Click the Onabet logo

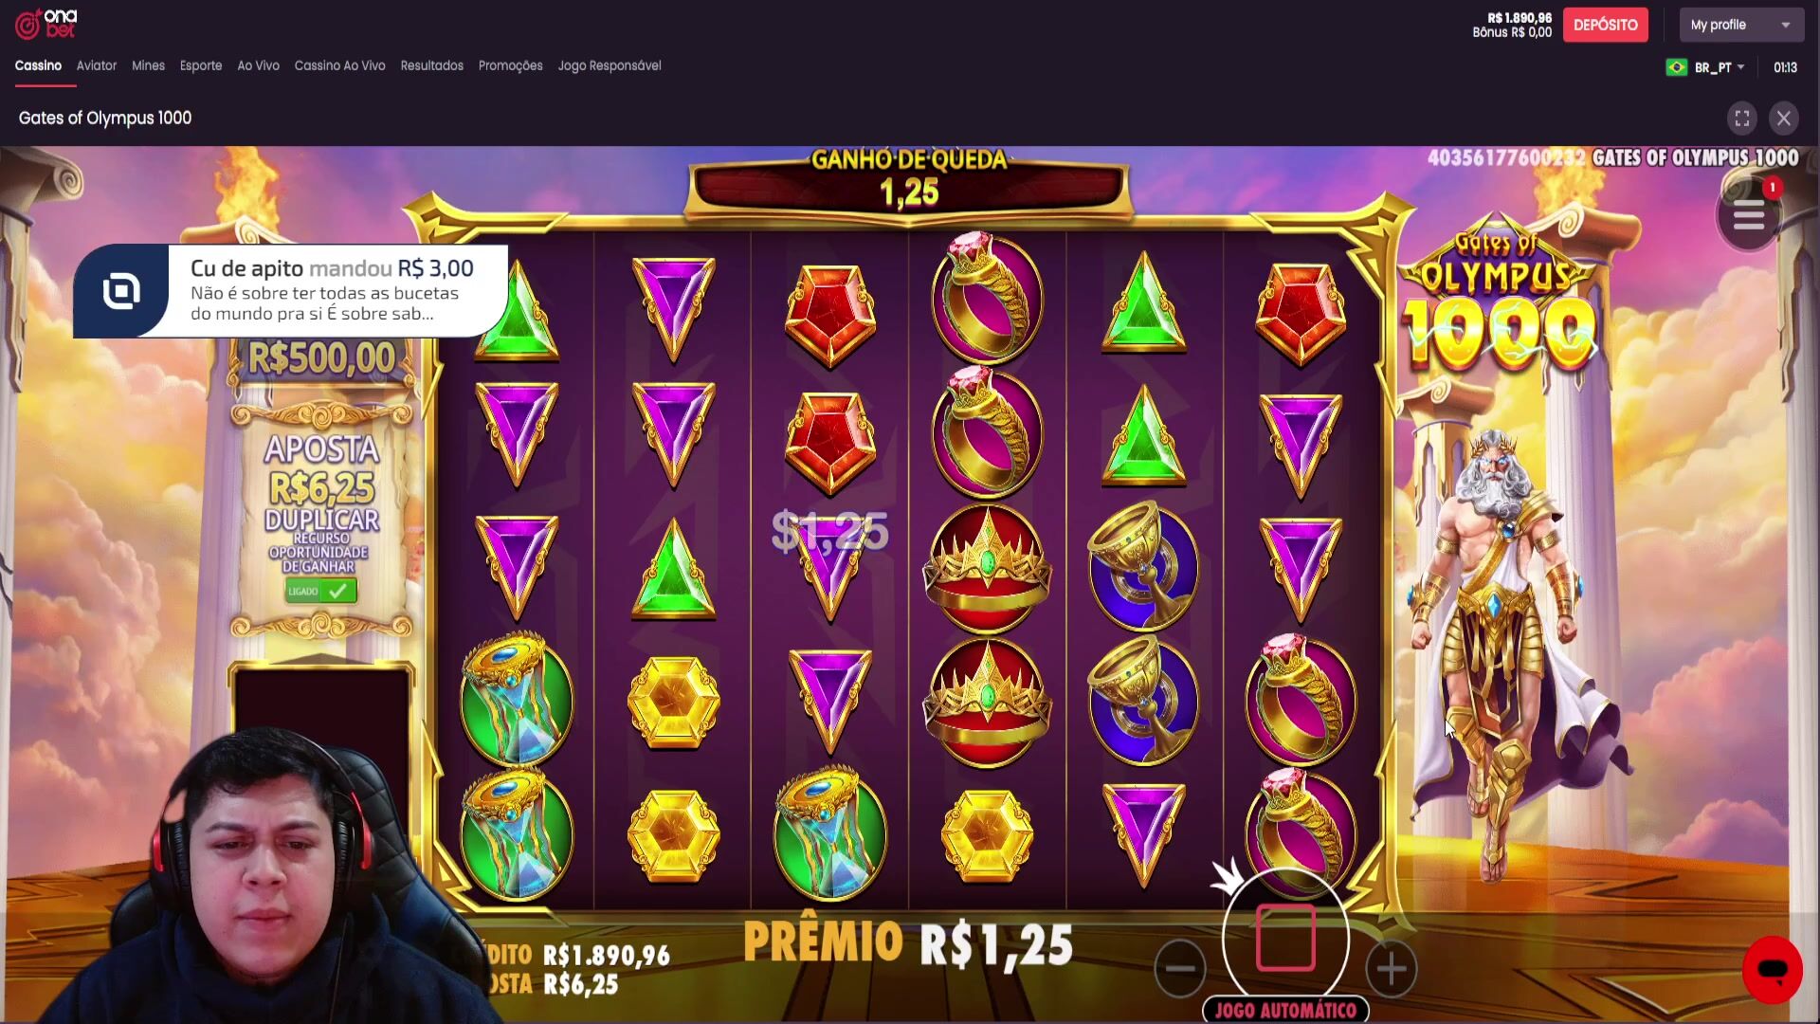pos(46,24)
